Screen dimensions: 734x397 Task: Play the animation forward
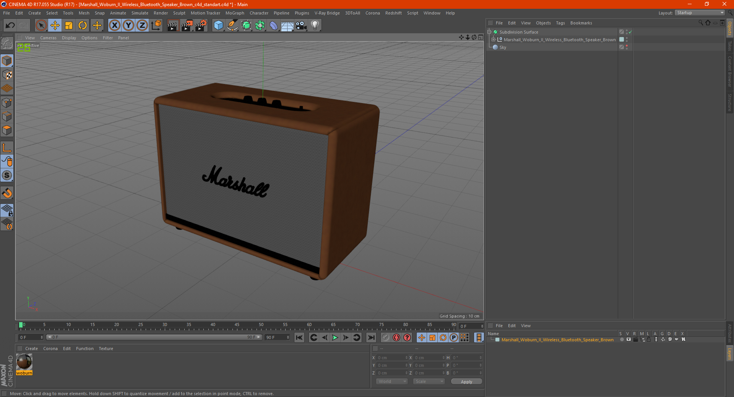(x=335, y=337)
